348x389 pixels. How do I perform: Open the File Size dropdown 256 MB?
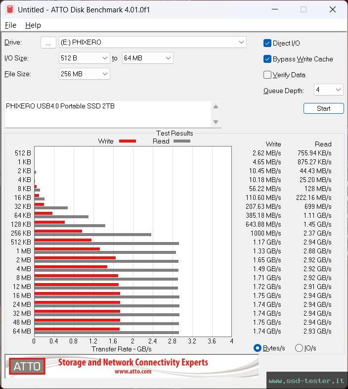pos(84,74)
